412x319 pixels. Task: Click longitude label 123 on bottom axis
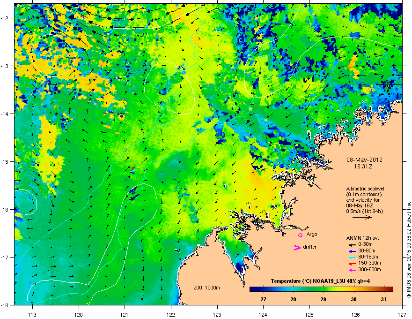217,314
